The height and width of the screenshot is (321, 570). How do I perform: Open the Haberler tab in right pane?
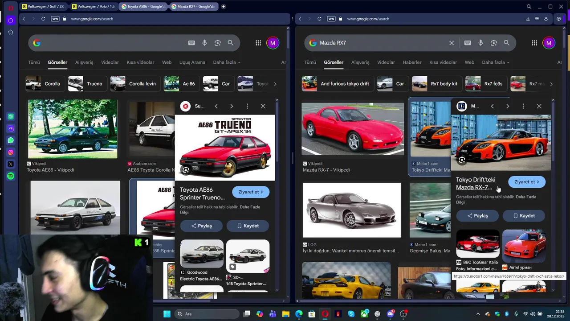coord(412,62)
